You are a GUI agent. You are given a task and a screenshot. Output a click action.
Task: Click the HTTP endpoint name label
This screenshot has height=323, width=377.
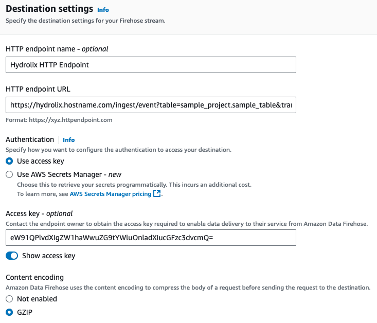tap(57, 49)
